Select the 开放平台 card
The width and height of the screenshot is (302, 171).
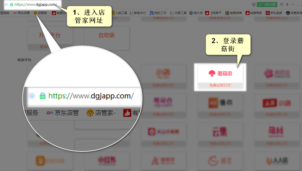50,38
